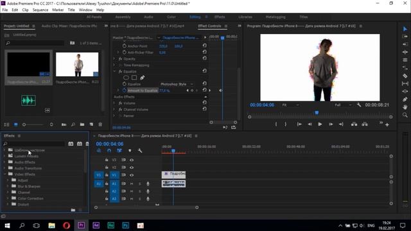Screen dimensions: 411x231
Task: Toggle V3 track output eye
Action: [x=132, y=160]
